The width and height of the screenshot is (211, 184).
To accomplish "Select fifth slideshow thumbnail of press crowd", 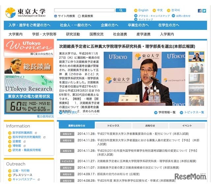I will click(196, 101).
